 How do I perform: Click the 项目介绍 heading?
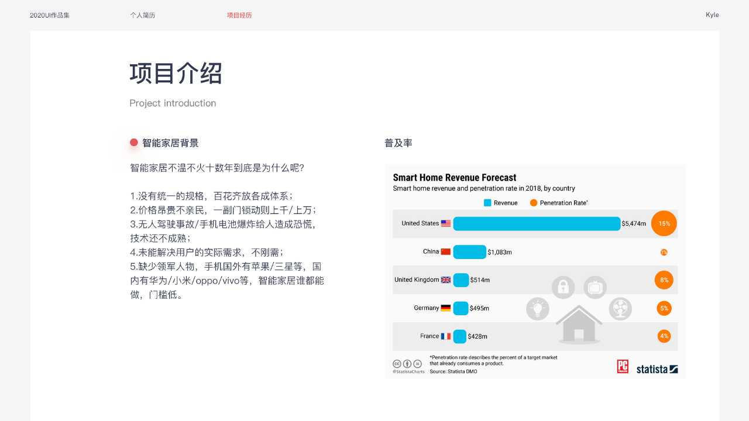tap(176, 74)
